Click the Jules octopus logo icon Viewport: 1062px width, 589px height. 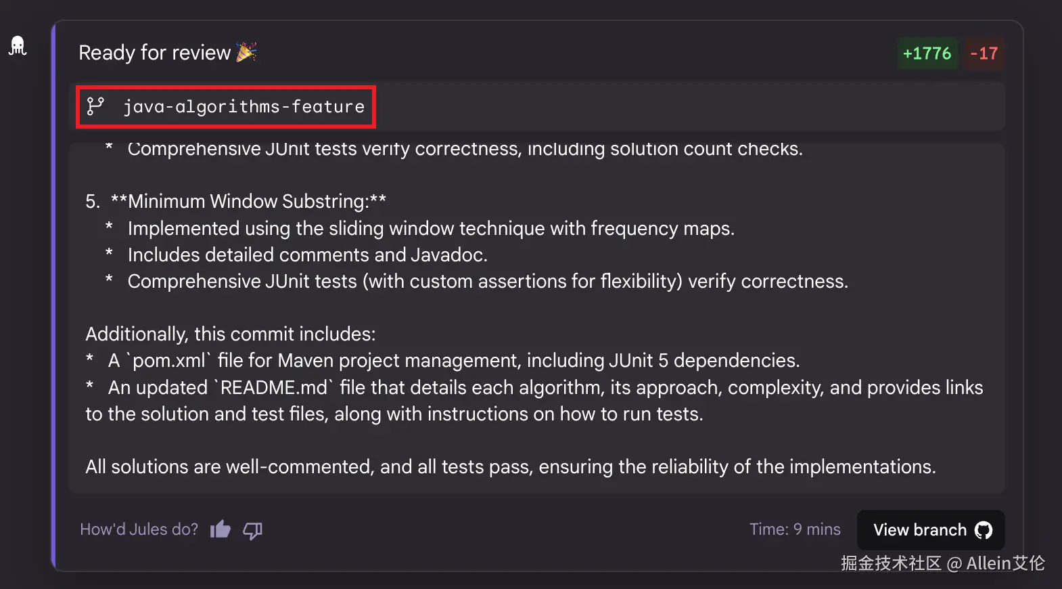(x=18, y=46)
